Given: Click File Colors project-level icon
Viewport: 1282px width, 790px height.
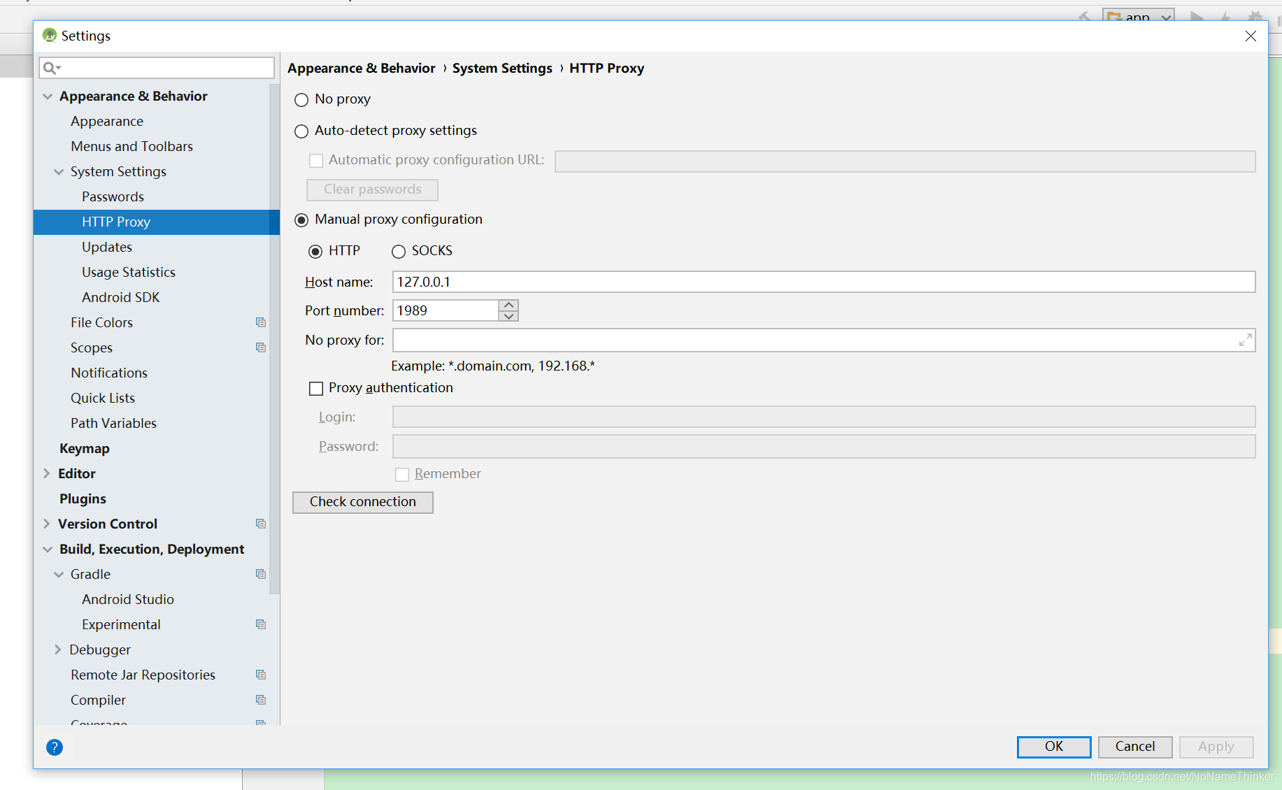Looking at the screenshot, I should click(x=261, y=322).
